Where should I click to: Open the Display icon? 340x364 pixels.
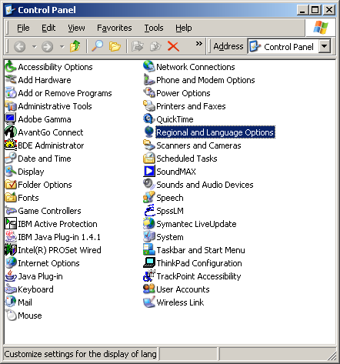click(x=11, y=172)
